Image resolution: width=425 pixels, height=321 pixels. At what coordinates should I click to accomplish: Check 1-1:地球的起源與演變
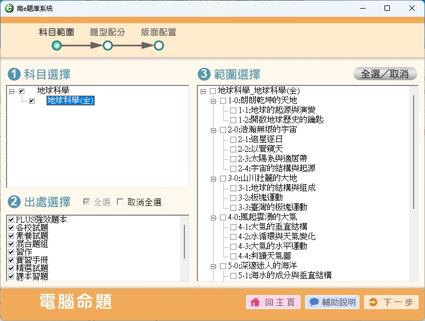point(233,111)
